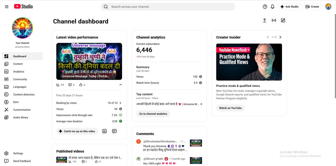This screenshot has width=336, height=166.
Task: Click 'Practice mode & qualified views' title
Action: pos(238,86)
